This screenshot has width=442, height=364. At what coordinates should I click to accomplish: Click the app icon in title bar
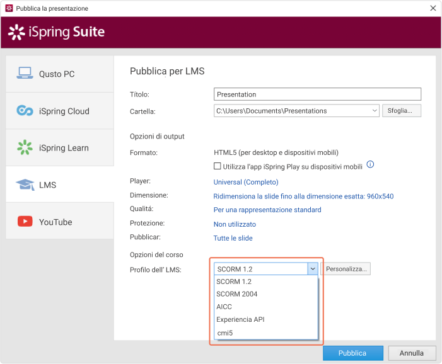click(9, 8)
